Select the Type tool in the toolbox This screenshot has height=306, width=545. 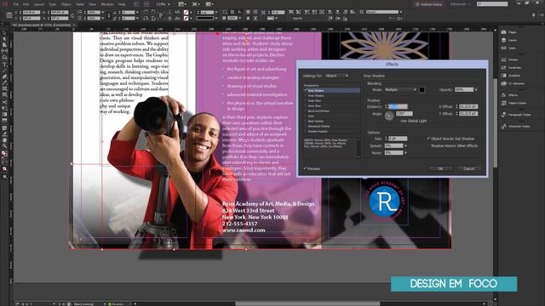coord(4,65)
